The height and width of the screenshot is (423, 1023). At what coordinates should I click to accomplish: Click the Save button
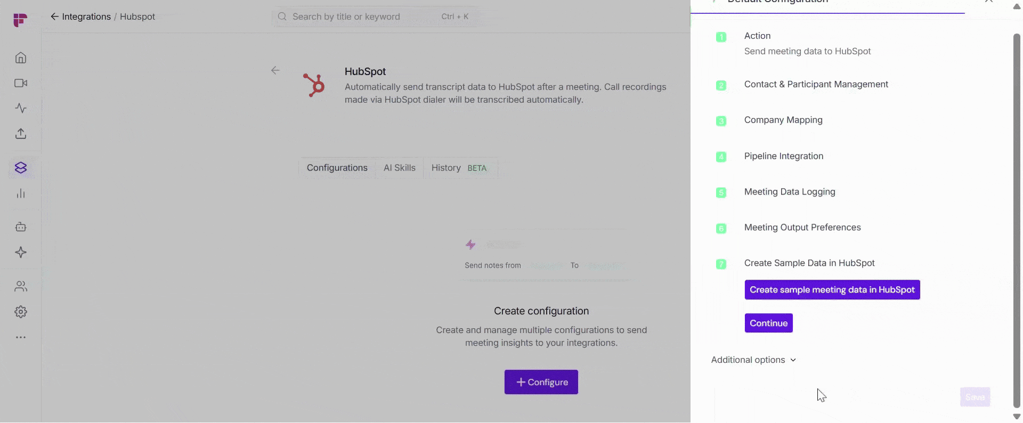click(x=975, y=397)
